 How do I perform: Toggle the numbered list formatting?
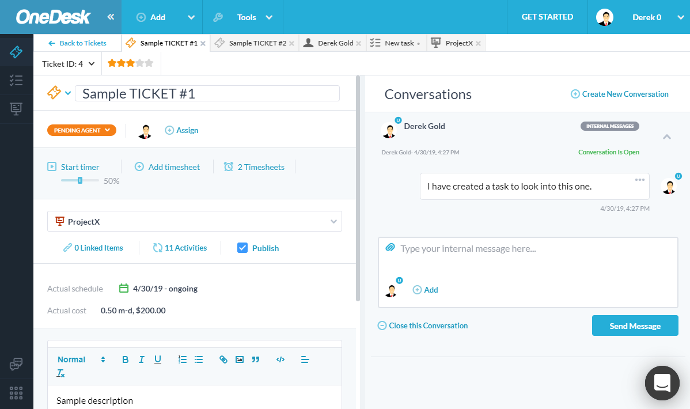point(183,359)
